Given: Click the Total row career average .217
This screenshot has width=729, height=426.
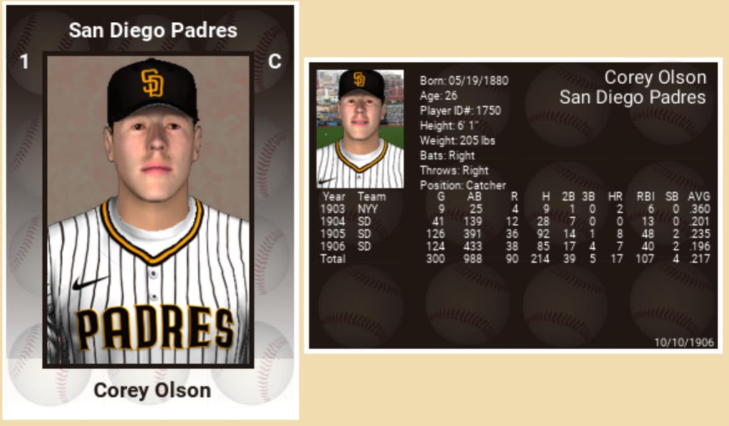Looking at the screenshot, I should tap(700, 259).
